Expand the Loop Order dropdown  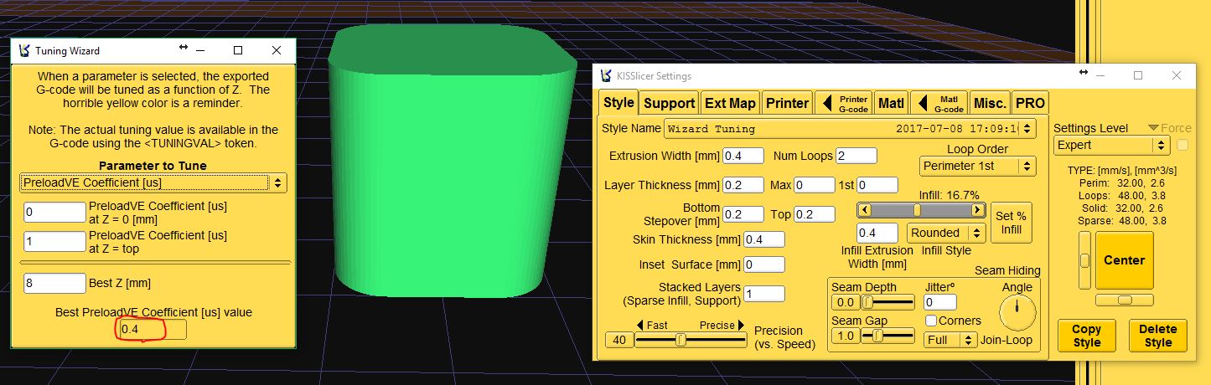click(978, 166)
